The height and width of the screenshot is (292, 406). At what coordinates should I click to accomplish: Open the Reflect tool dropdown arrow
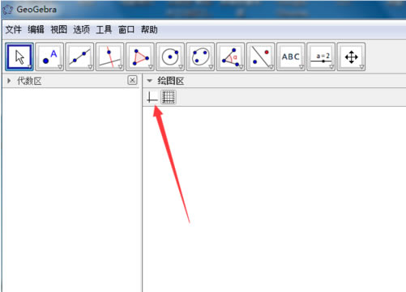tap(271, 67)
